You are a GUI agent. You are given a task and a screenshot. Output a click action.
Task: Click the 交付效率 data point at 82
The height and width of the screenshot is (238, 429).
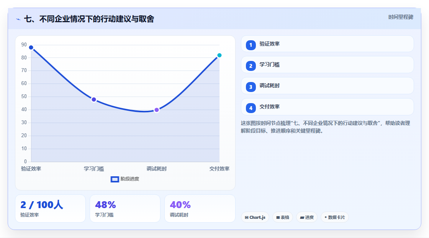pyautogui.click(x=219, y=55)
